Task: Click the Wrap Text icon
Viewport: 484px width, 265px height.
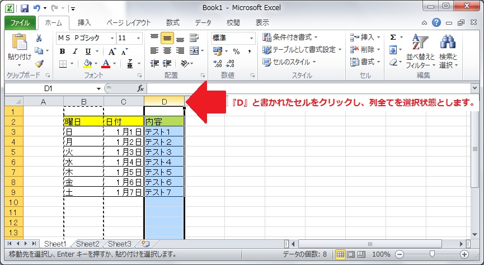Action: click(194, 38)
